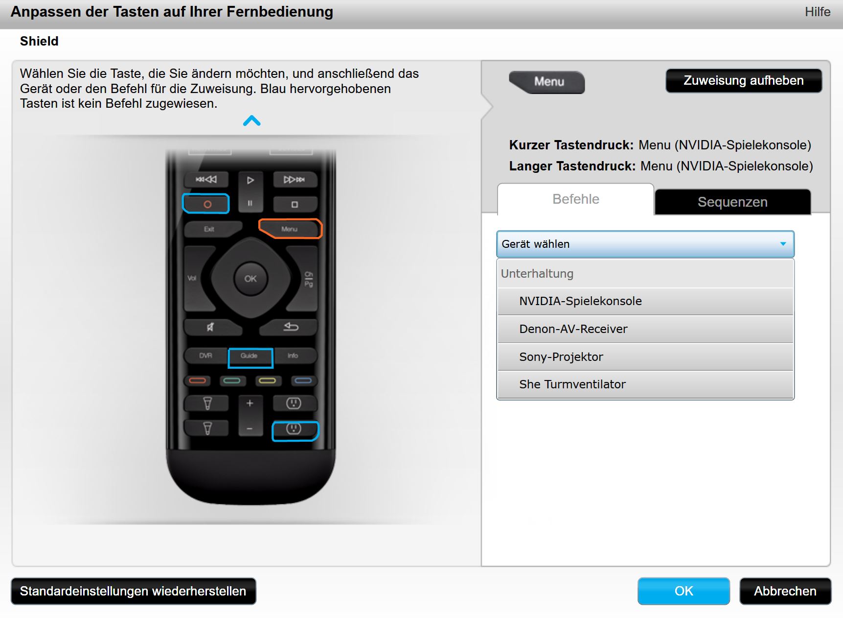The width and height of the screenshot is (843, 618).
Task: Open the Gerät wählen dropdown
Action: (x=645, y=244)
